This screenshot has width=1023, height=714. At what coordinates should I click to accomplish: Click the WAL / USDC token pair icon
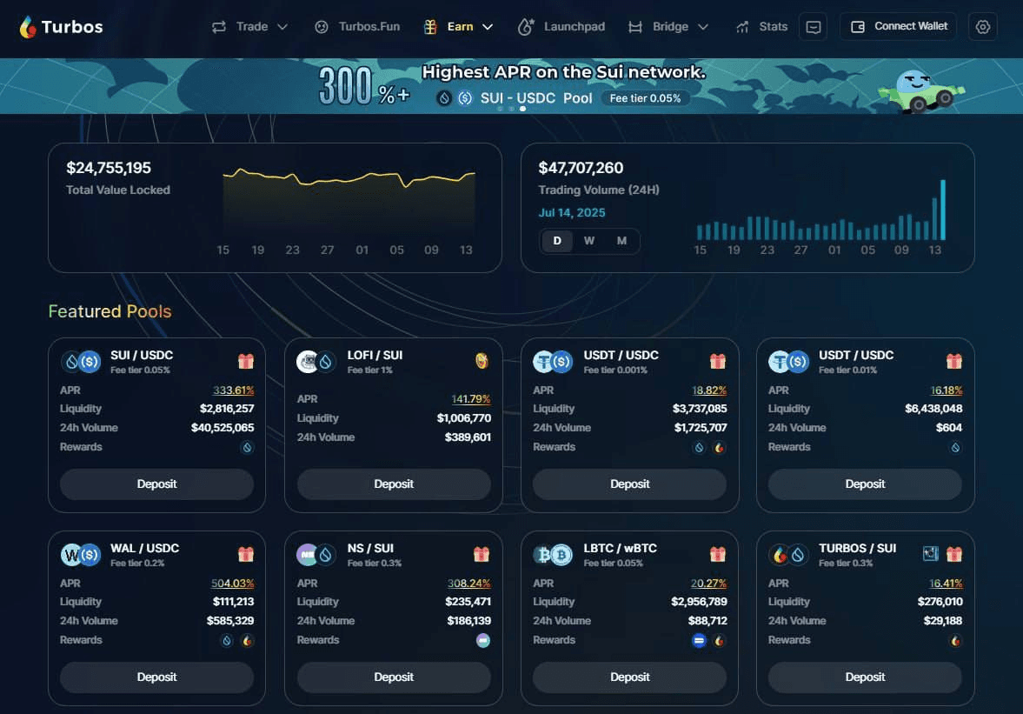(x=81, y=555)
